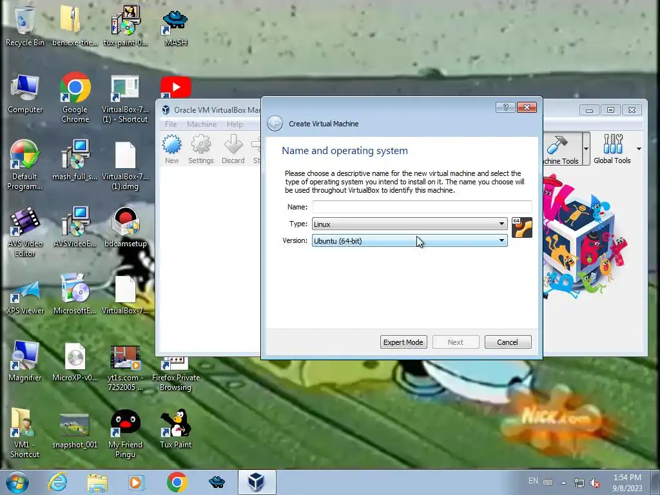
Task: Open Chrome from the taskbar
Action: point(177,482)
